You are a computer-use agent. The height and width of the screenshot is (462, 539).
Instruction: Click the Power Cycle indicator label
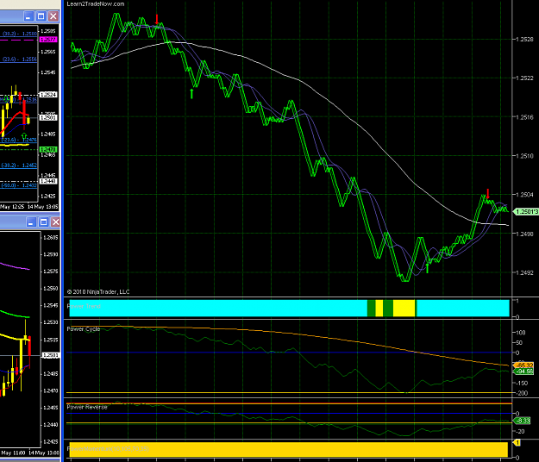(x=84, y=329)
